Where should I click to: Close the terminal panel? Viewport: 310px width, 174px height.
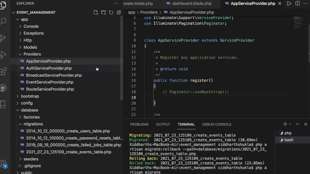pos(306,124)
